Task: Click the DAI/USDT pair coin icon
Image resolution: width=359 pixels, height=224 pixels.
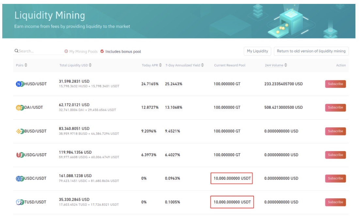Action: tap(20, 107)
